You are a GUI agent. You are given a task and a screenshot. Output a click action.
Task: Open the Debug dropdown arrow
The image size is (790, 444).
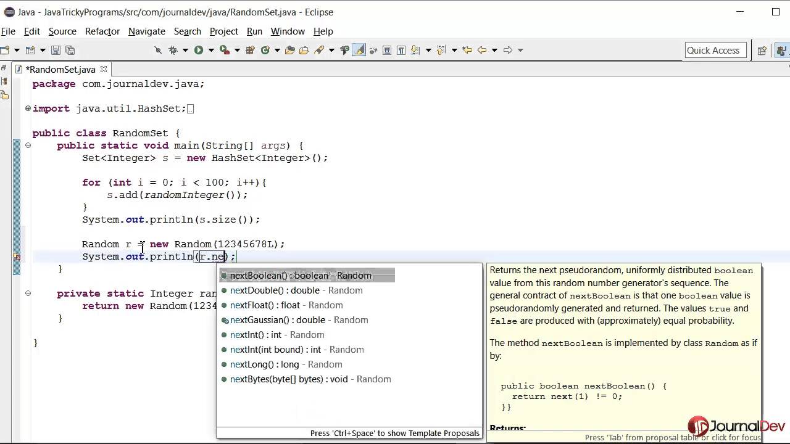pos(185,50)
